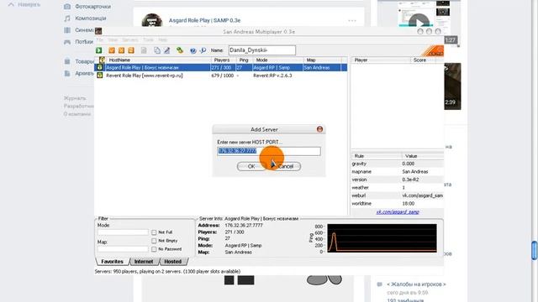Viewport: 538px width, 302px height.
Task: Click the HOST:PORT input field
Action: point(269,151)
